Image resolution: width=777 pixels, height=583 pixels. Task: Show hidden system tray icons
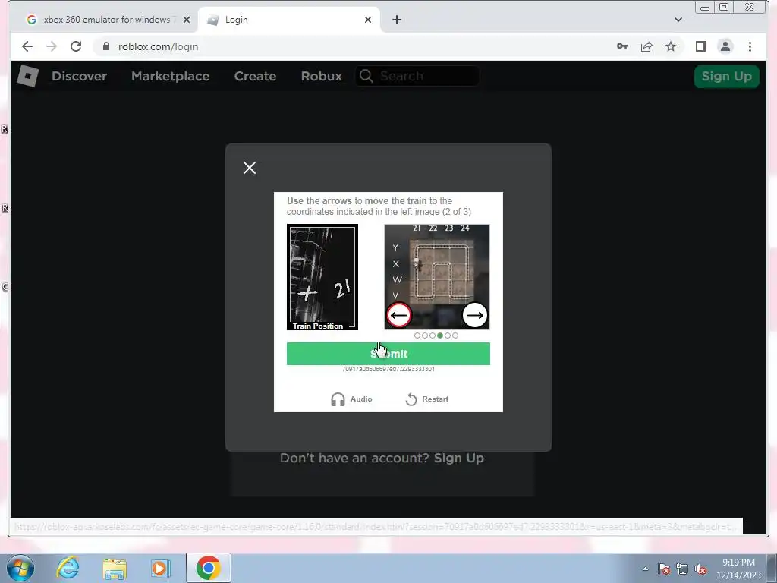pyautogui.click(x=645, y=569)
